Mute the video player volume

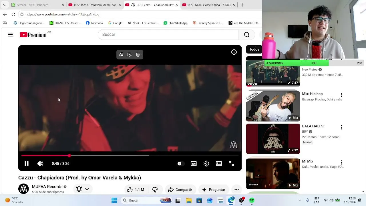point(40,164)
